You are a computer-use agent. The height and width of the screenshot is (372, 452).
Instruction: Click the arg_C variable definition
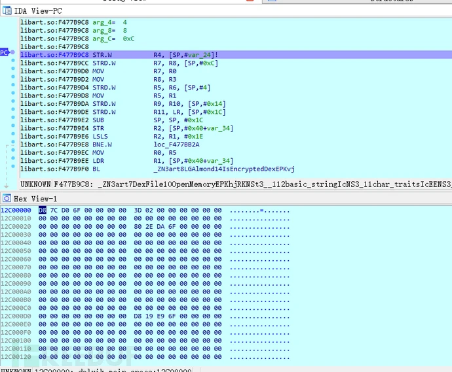coord(113,39)
